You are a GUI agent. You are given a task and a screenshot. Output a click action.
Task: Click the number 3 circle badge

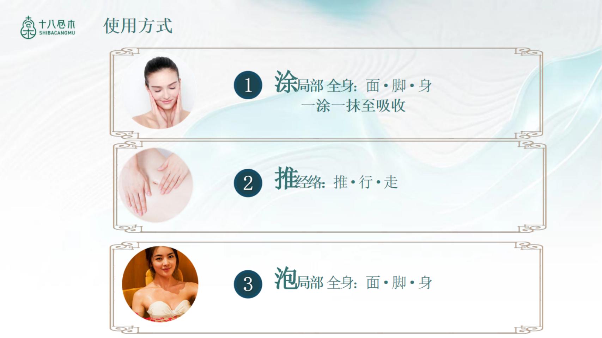tap(248, 284)
